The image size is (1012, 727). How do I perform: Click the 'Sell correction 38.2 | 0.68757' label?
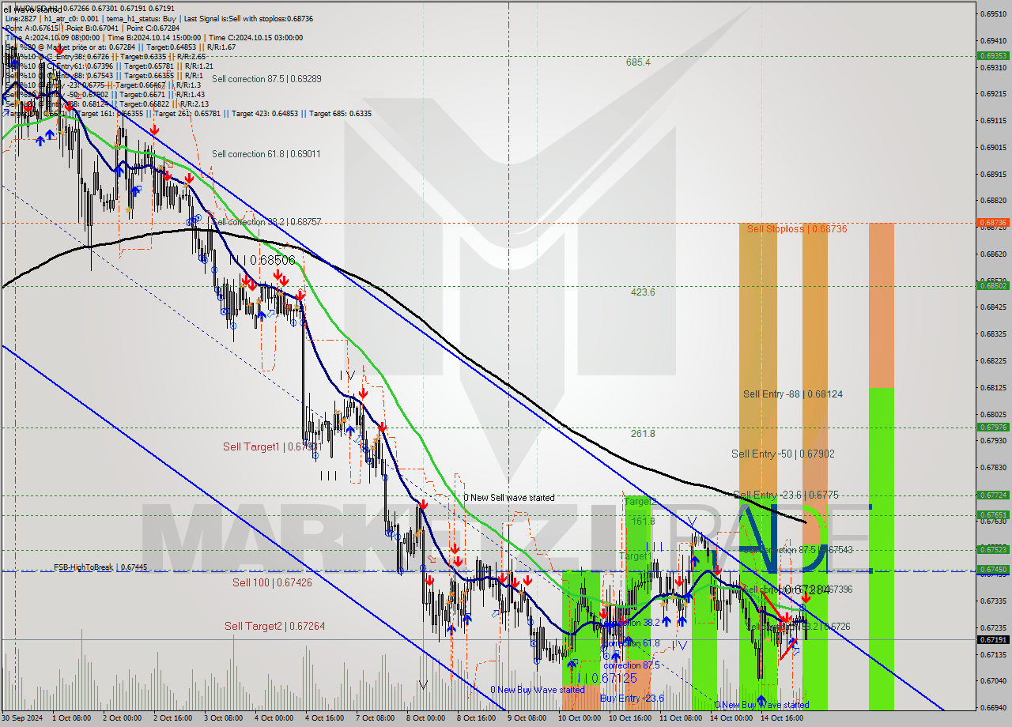[x=266, y=222]
